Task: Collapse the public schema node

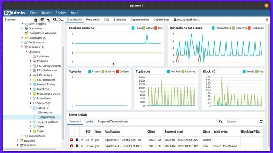Action: [26, 52]
